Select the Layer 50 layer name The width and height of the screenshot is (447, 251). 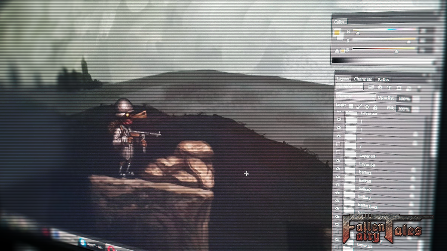[367, 164]
